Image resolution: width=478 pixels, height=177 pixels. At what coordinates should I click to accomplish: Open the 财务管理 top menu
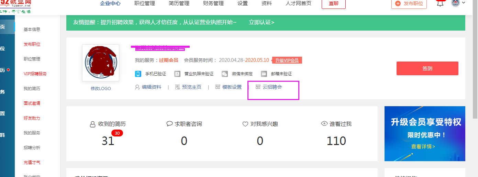[x=213, y=3]
